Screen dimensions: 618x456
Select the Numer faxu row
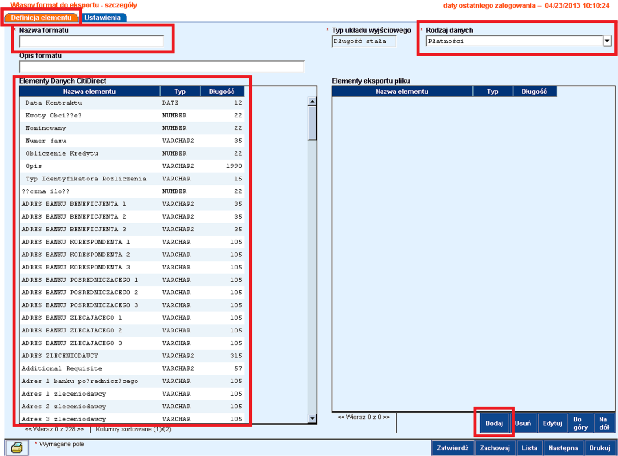click(x=132, y=141)
